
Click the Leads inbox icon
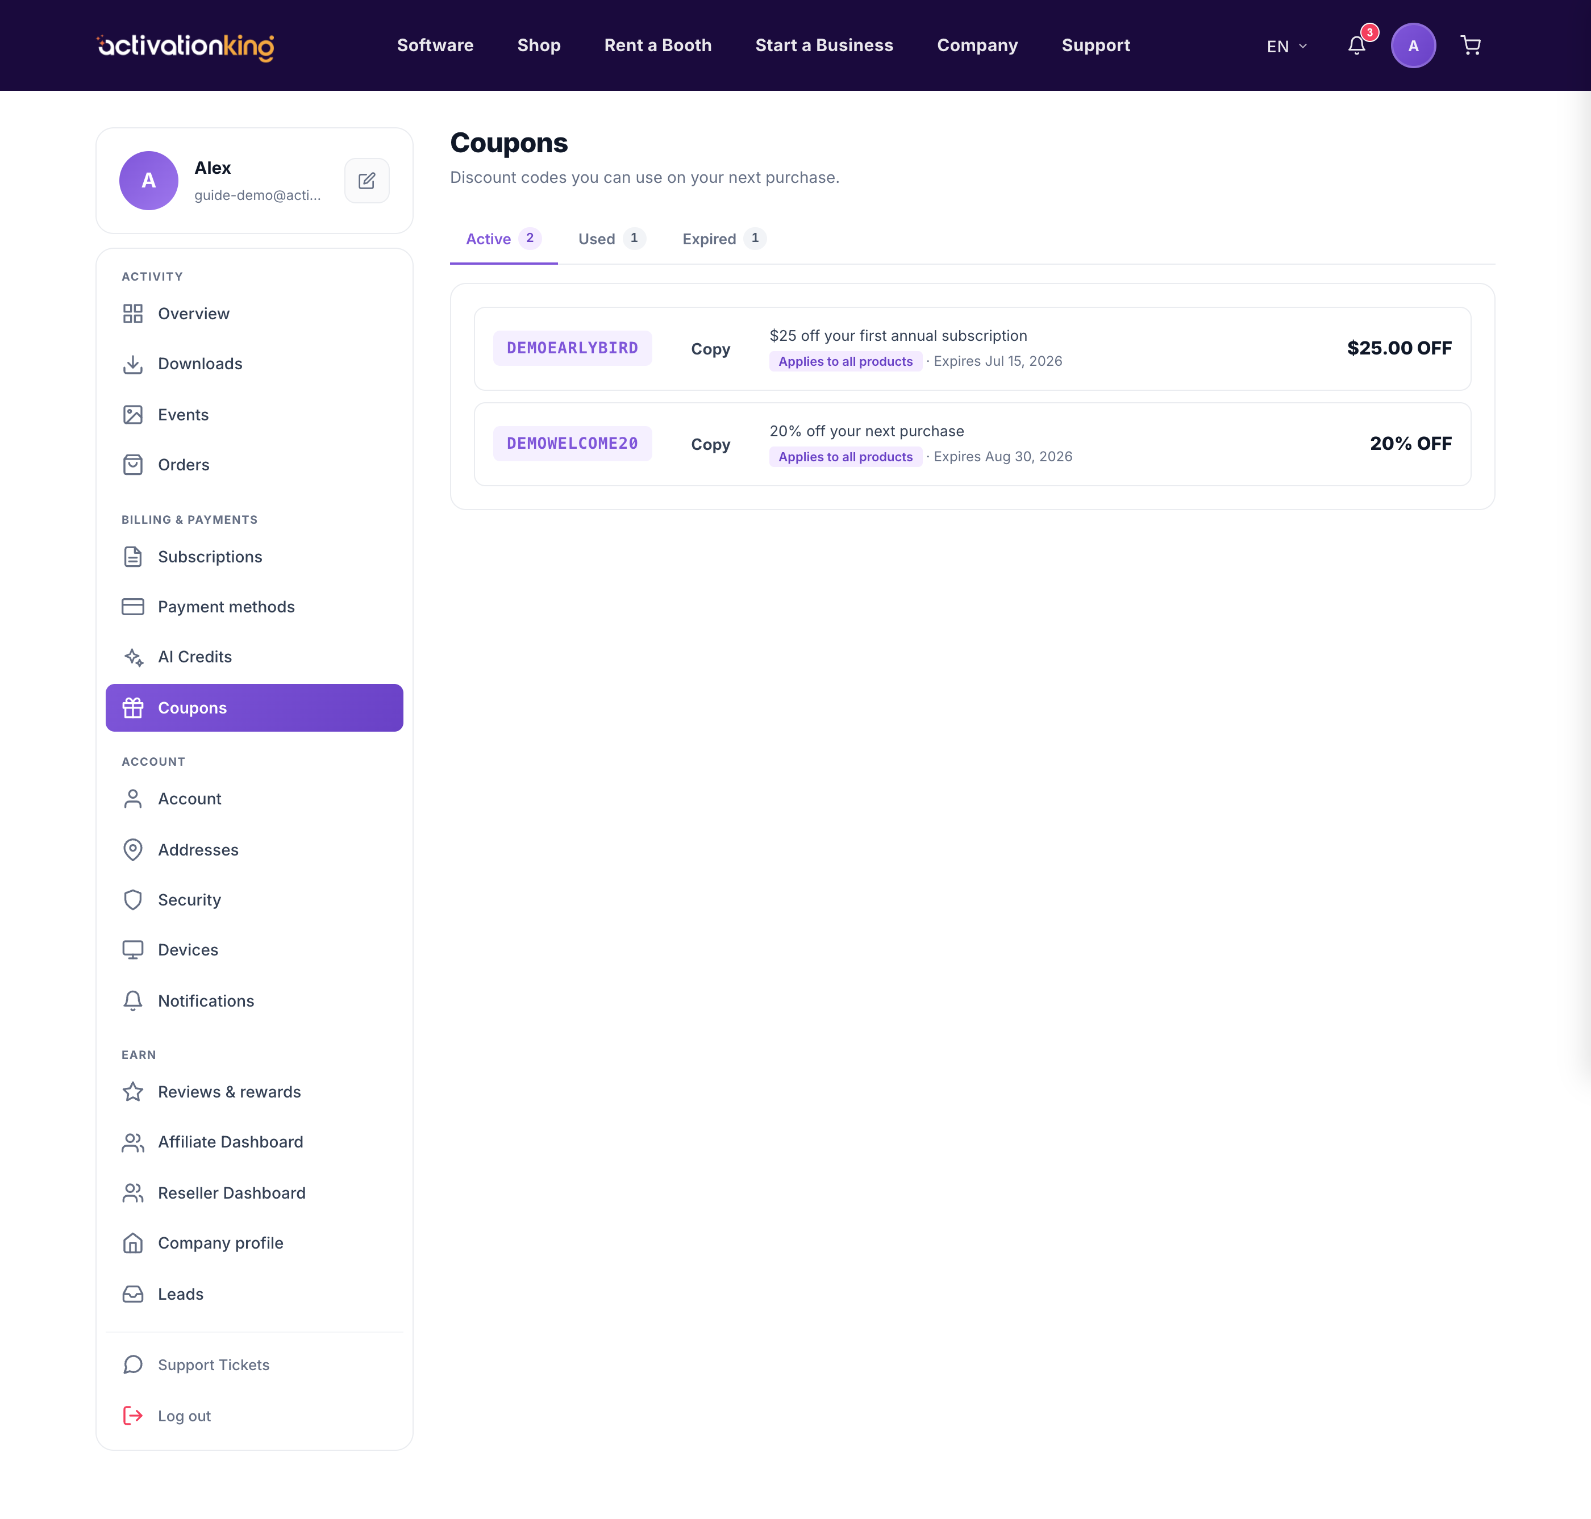(133, 1294)
